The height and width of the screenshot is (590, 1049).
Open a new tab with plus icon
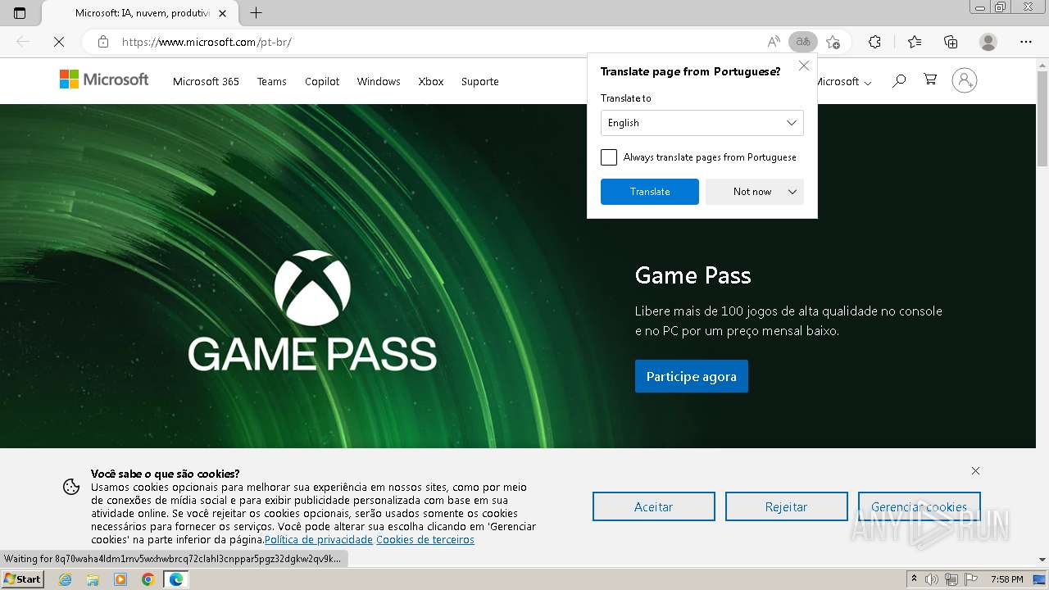coord(256,13)
